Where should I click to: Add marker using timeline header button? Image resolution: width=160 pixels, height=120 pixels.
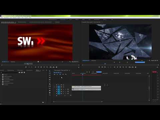pos(63,74)
